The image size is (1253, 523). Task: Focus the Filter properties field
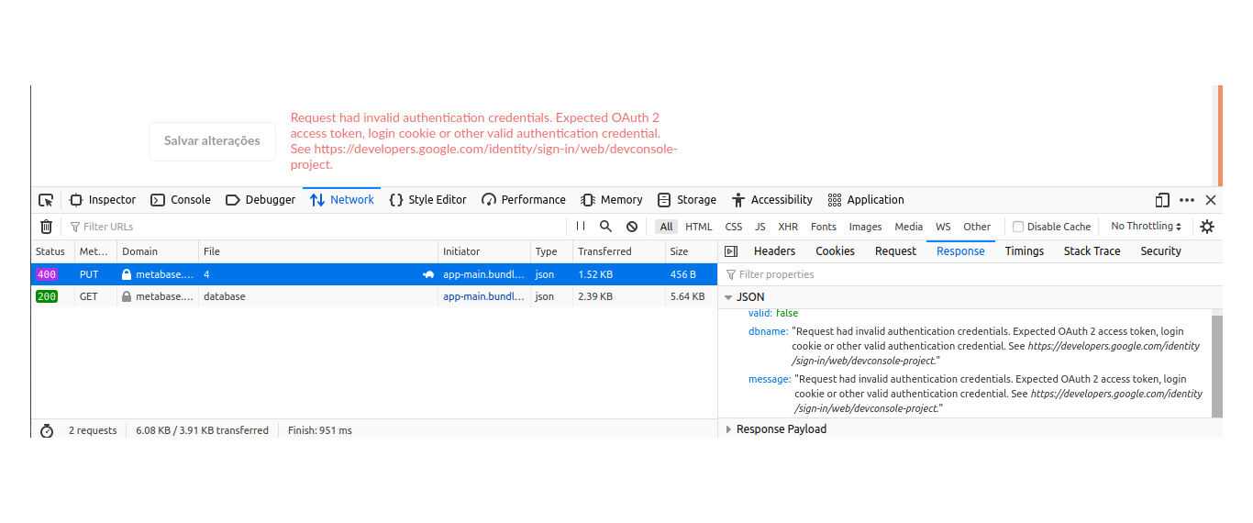point(970,274)
